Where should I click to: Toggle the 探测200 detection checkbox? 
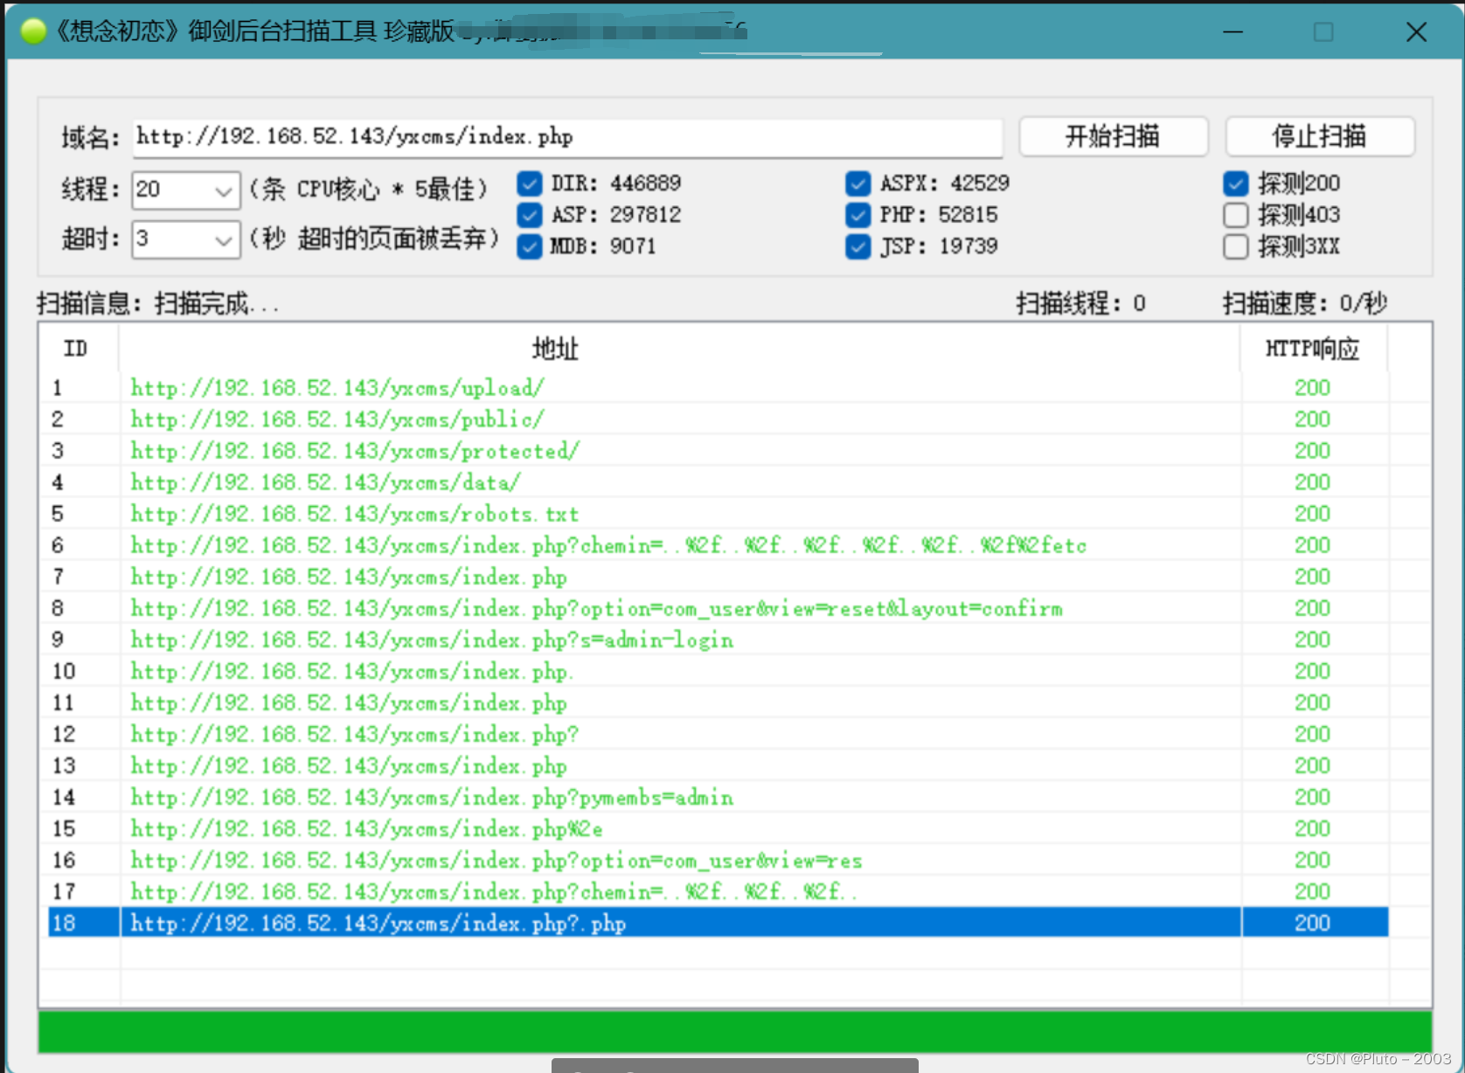[1236, 183]
